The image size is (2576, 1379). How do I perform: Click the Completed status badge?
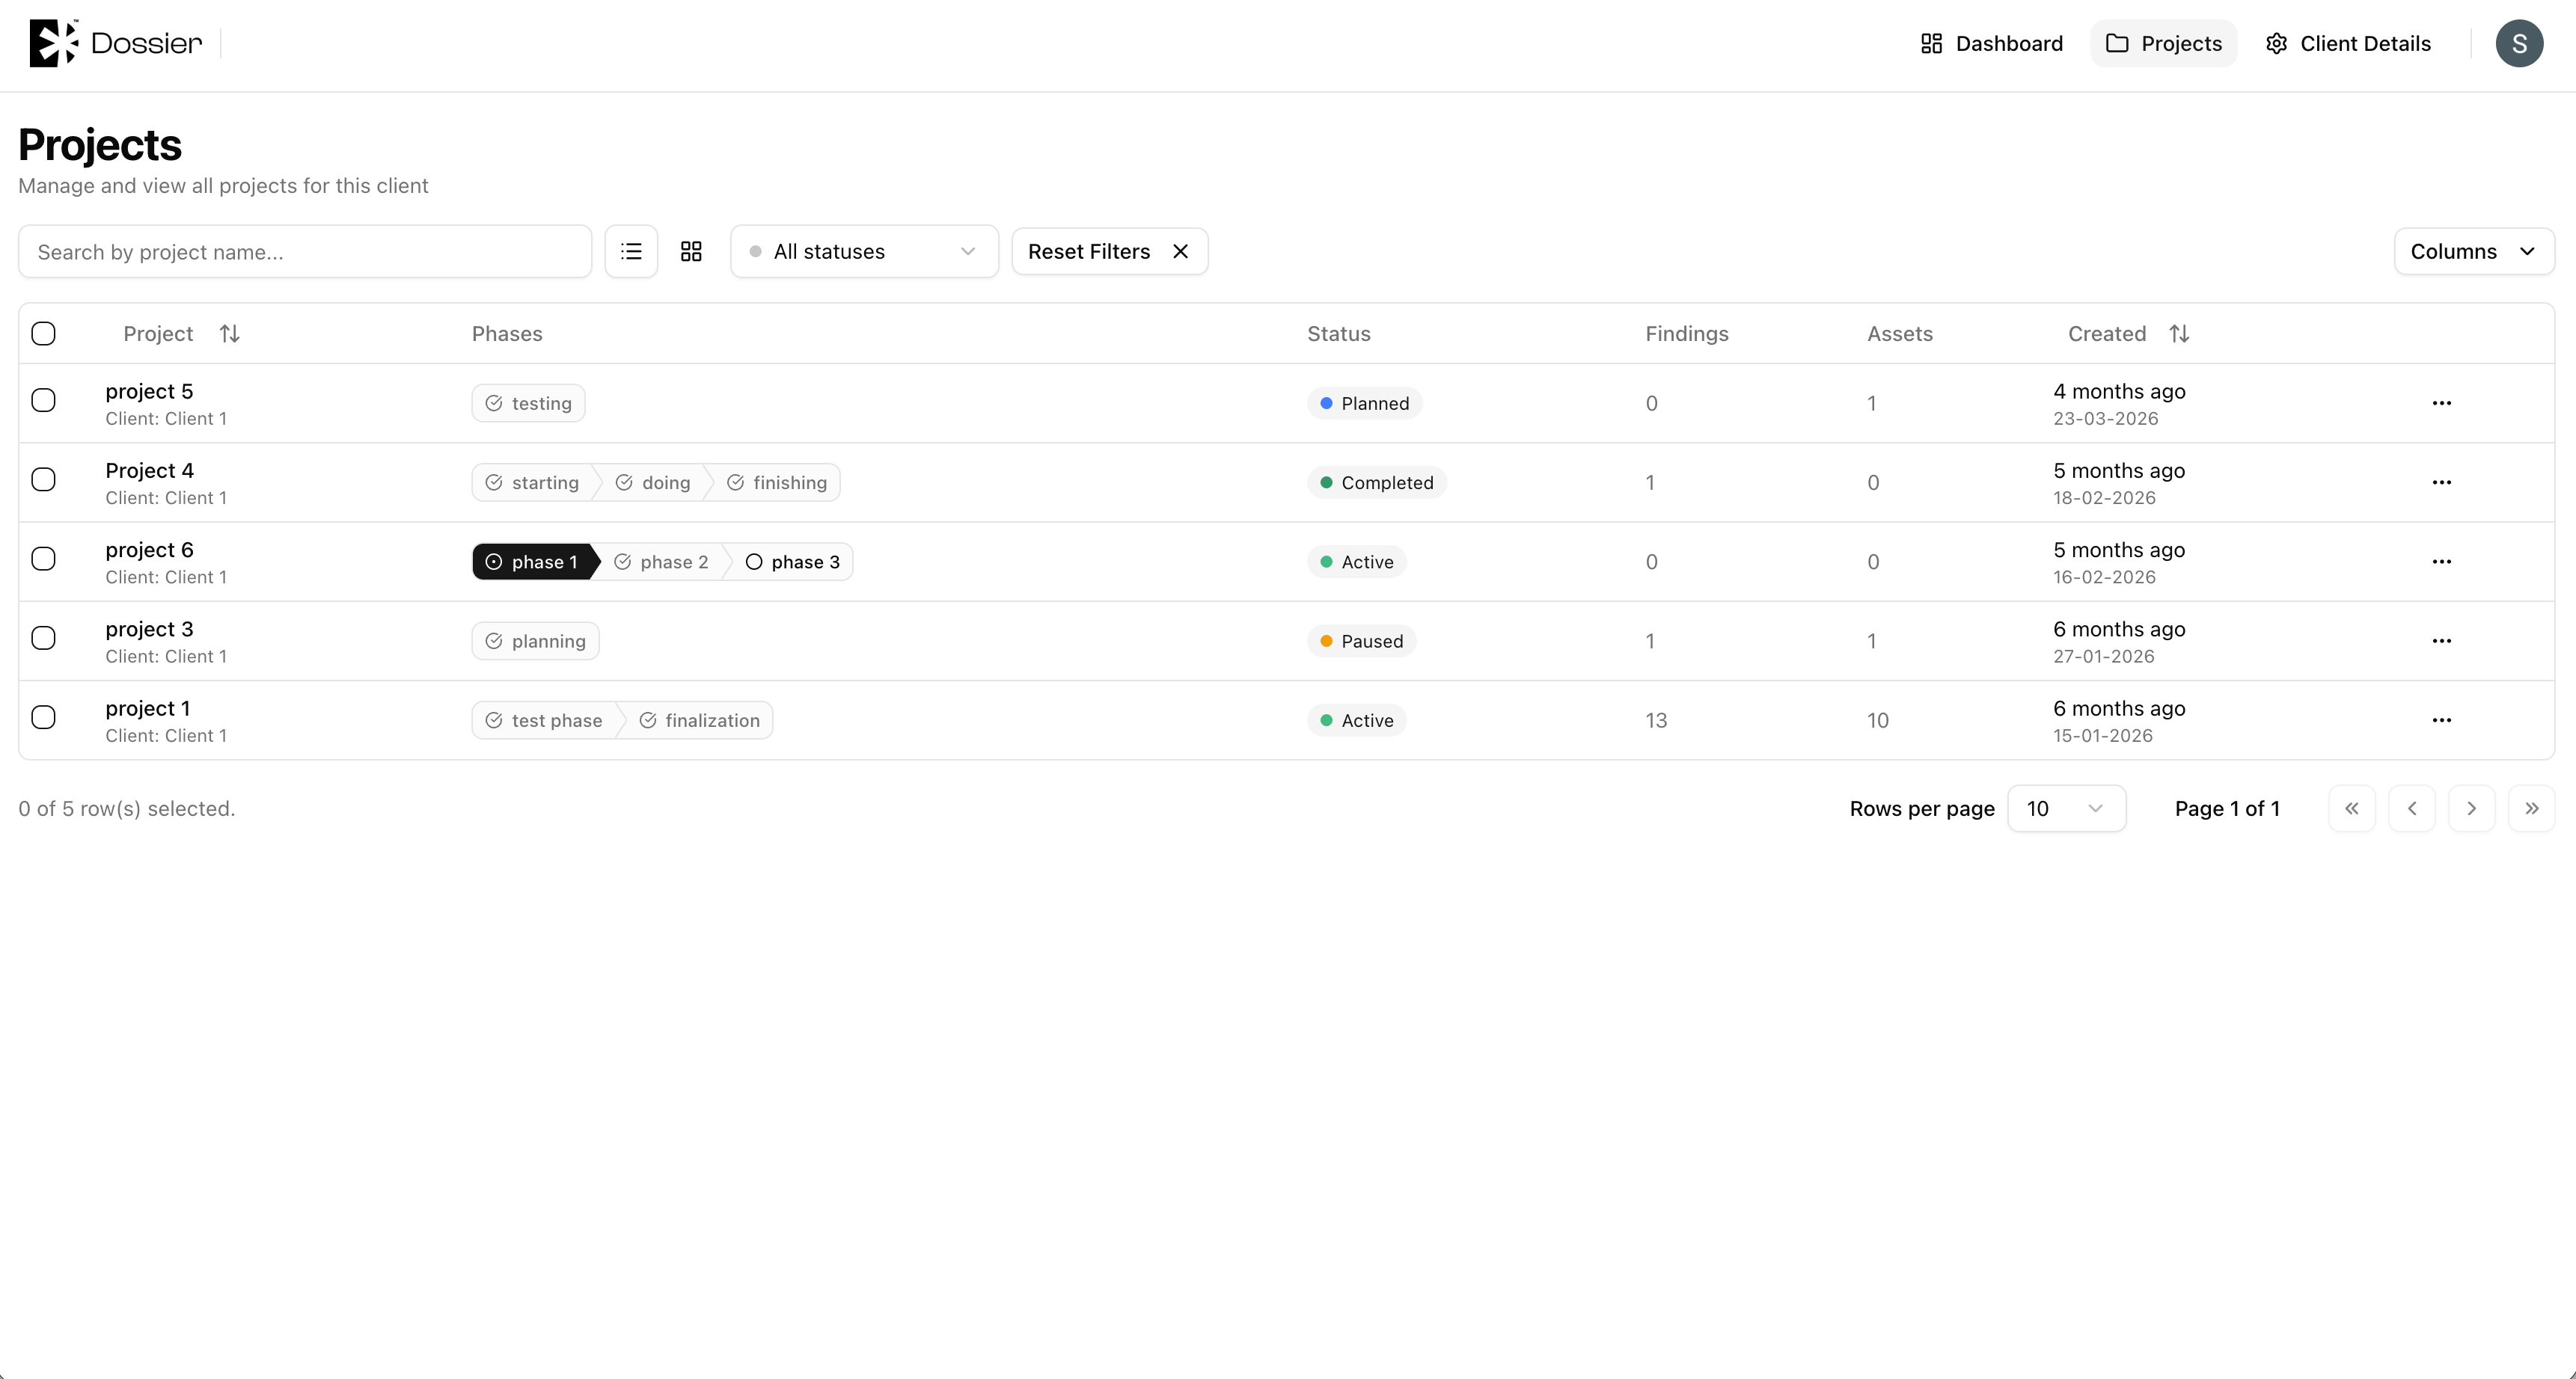[x=1376, y=482]
